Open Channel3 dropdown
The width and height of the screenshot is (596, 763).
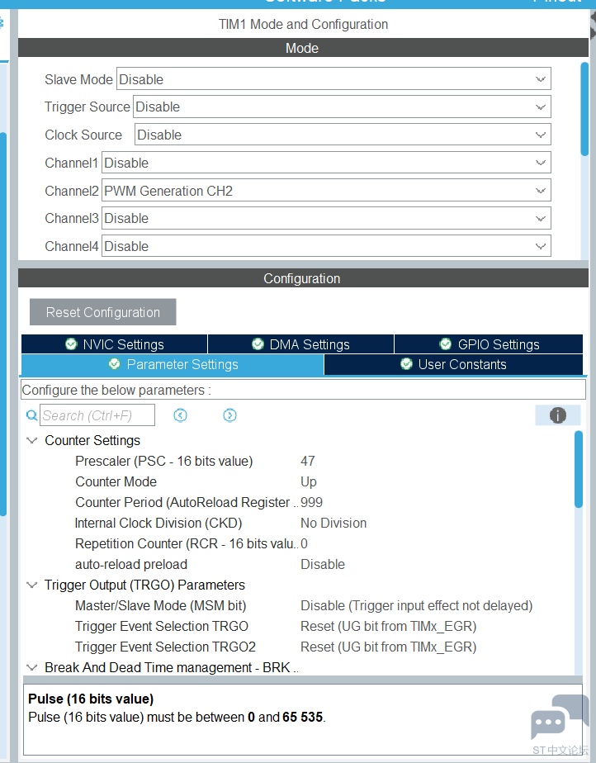[326, 218]
